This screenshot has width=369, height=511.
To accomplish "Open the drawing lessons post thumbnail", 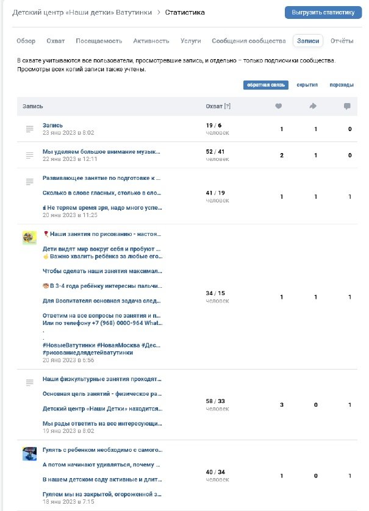I will pyautogui.click(x=29, y=238).
